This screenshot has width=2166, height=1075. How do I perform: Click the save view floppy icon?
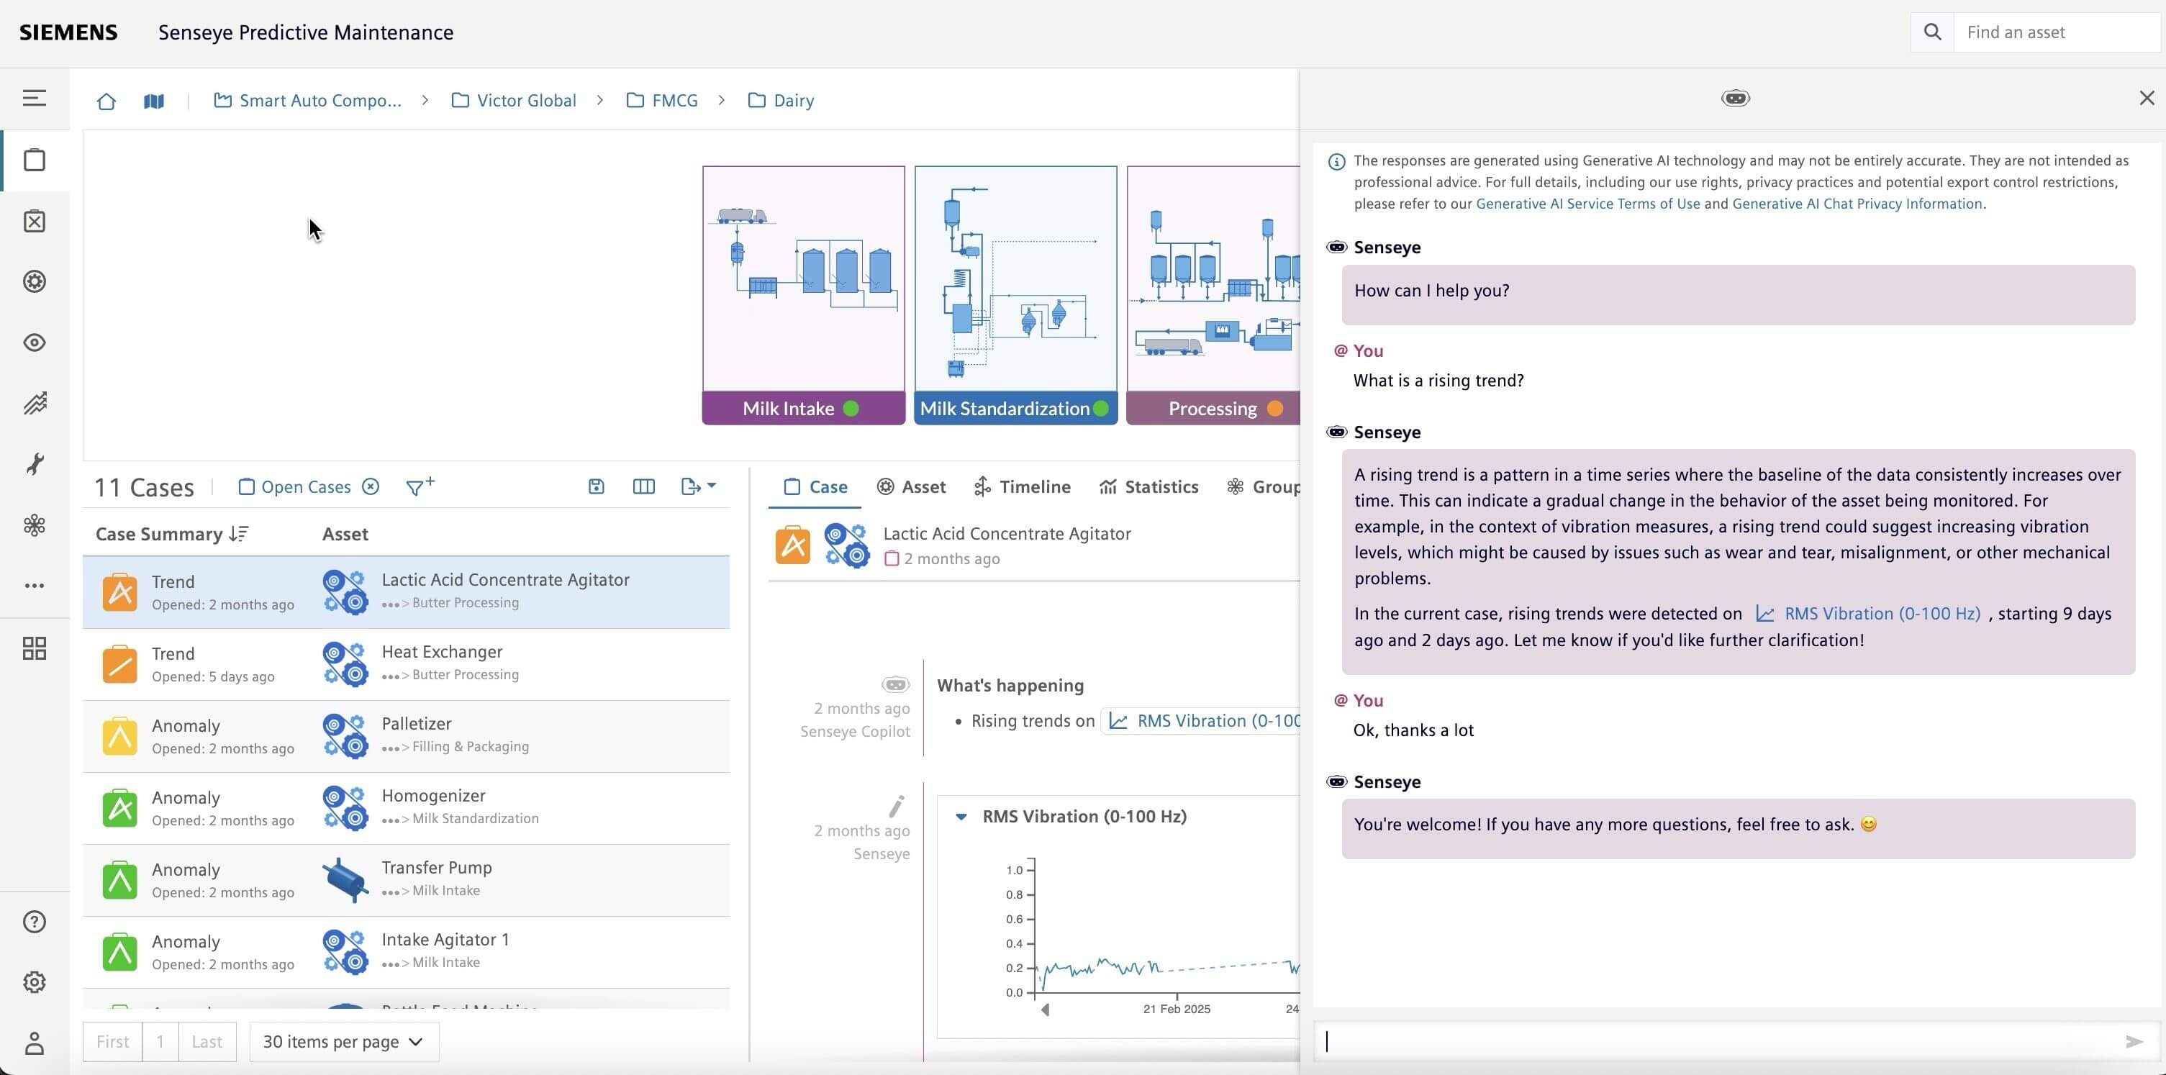click(x=596, y=486)
